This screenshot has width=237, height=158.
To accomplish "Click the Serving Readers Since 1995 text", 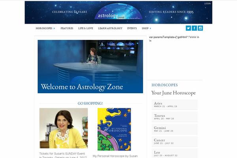I will click(171, 12).
